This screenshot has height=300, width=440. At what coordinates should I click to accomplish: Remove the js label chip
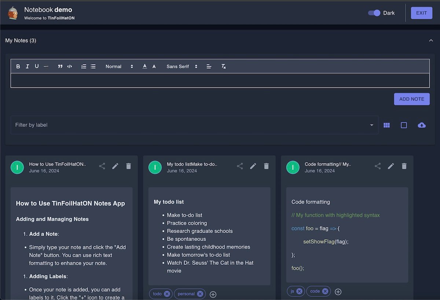point(299,291)
